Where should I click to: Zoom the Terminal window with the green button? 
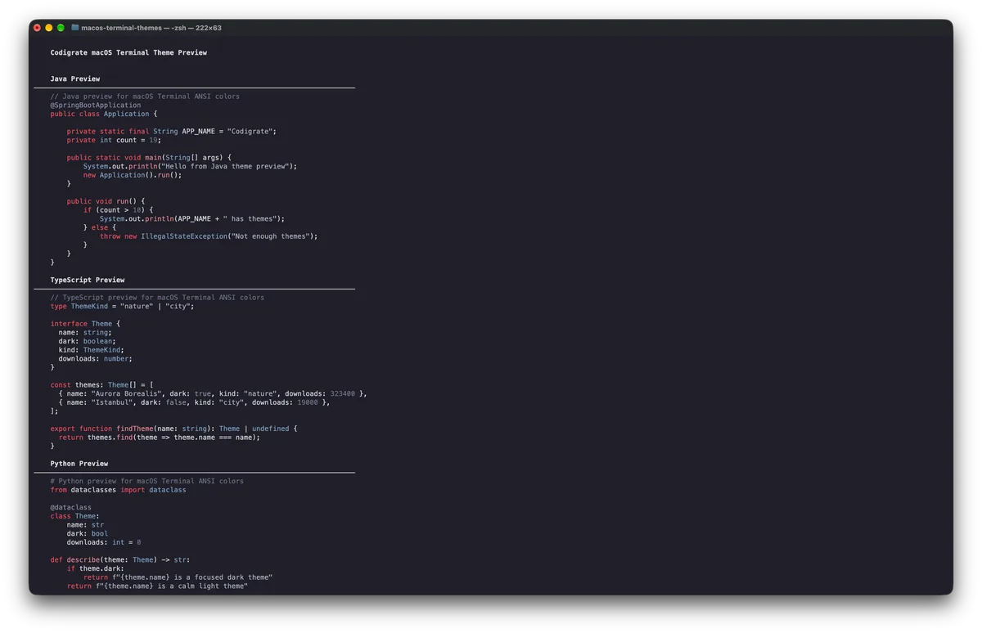tap(61, 28)
